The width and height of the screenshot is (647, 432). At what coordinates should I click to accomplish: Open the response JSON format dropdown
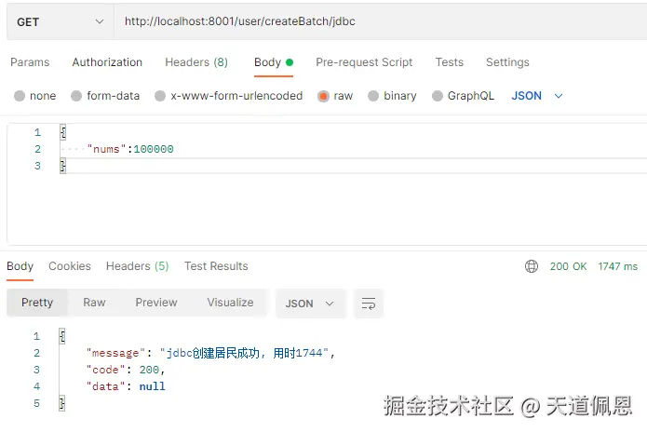click(310, 304)
